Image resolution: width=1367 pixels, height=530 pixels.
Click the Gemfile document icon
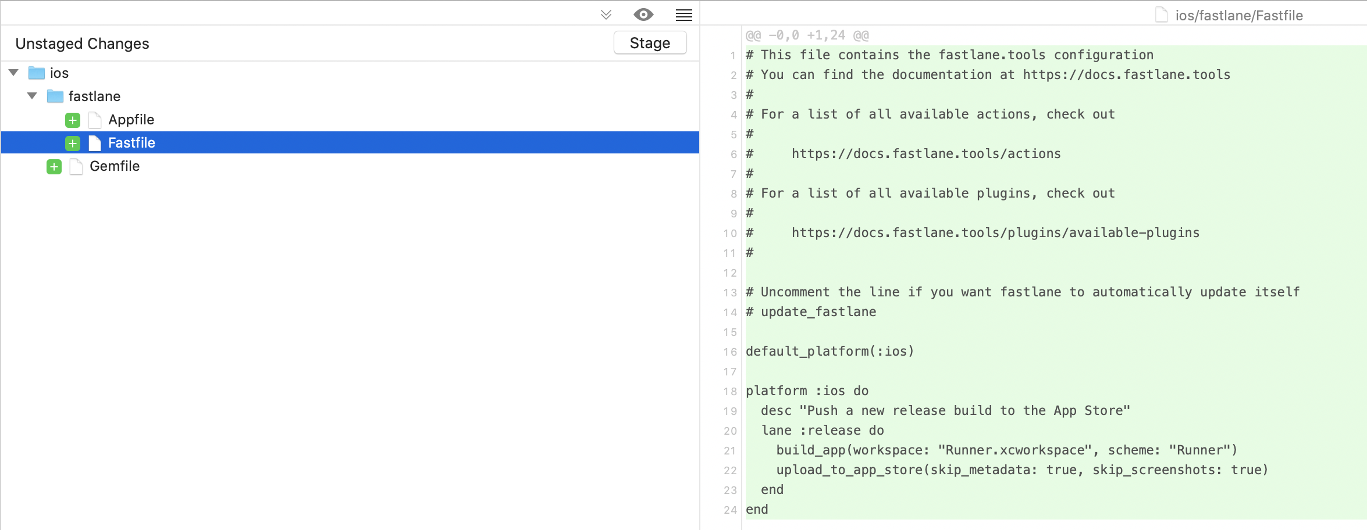click(76, 167)
